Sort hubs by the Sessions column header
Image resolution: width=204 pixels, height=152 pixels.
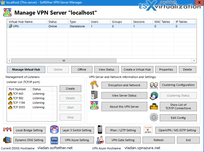(x=142, y=22)
